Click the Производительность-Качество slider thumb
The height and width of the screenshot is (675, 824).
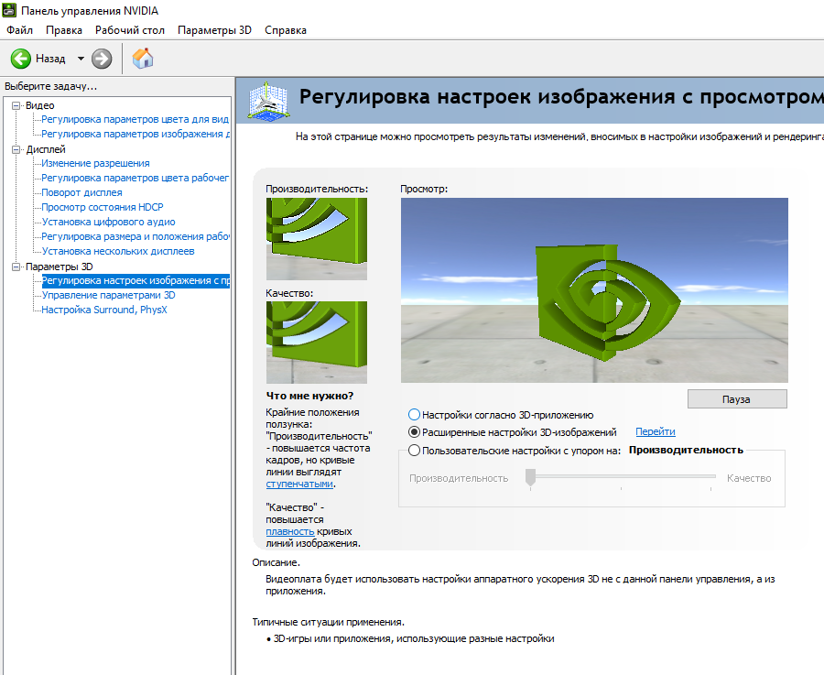(x=530, y=477)
